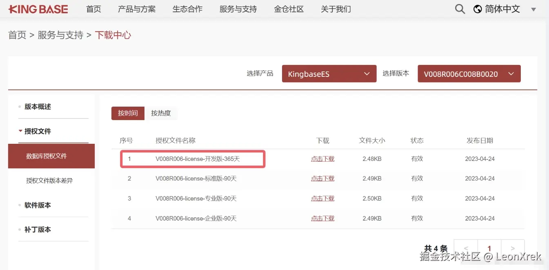Click page number 1 in pagination
This screenshot has width=549, height=270.
[x=489, y=248]
